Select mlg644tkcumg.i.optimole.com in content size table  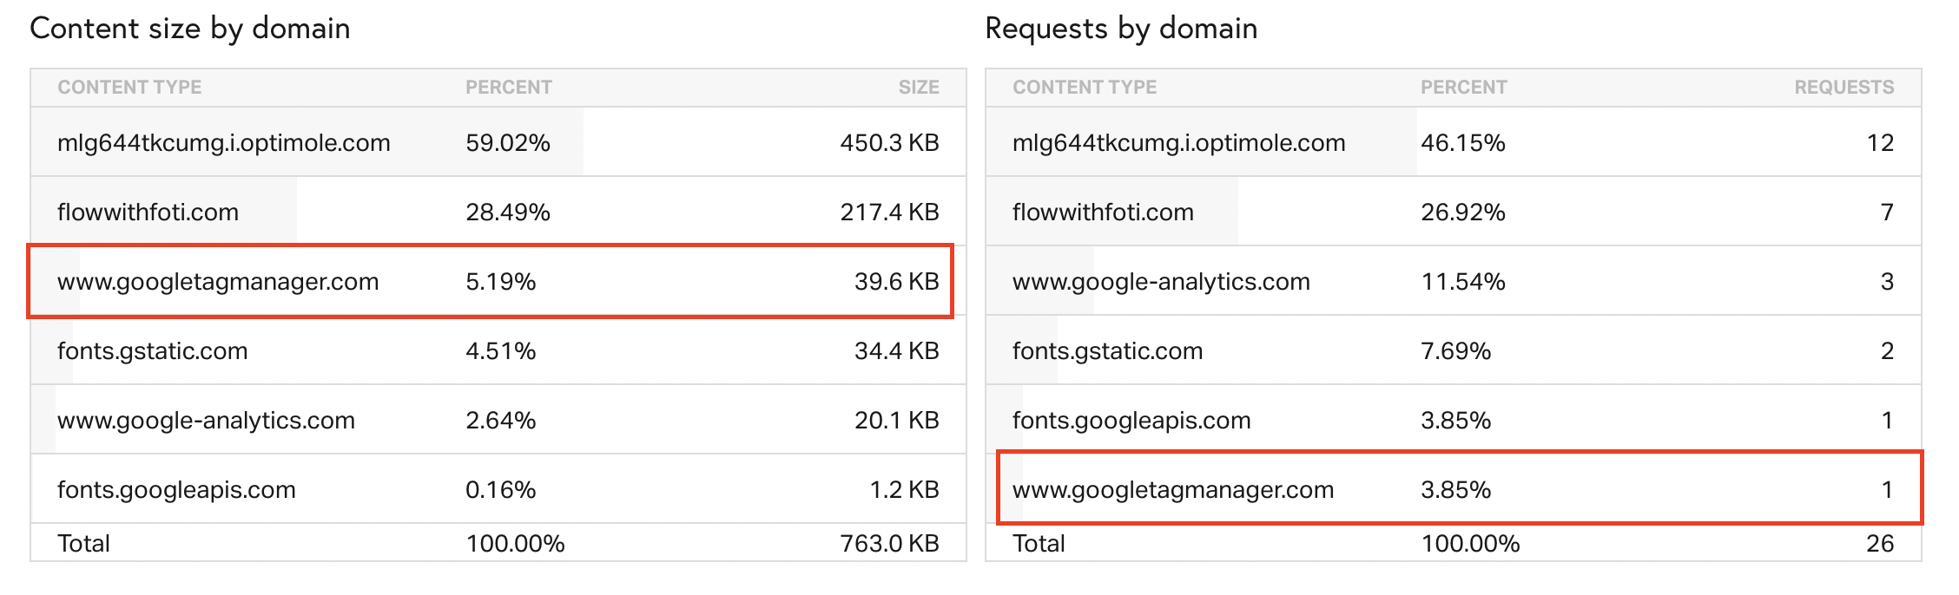[224, 143]
